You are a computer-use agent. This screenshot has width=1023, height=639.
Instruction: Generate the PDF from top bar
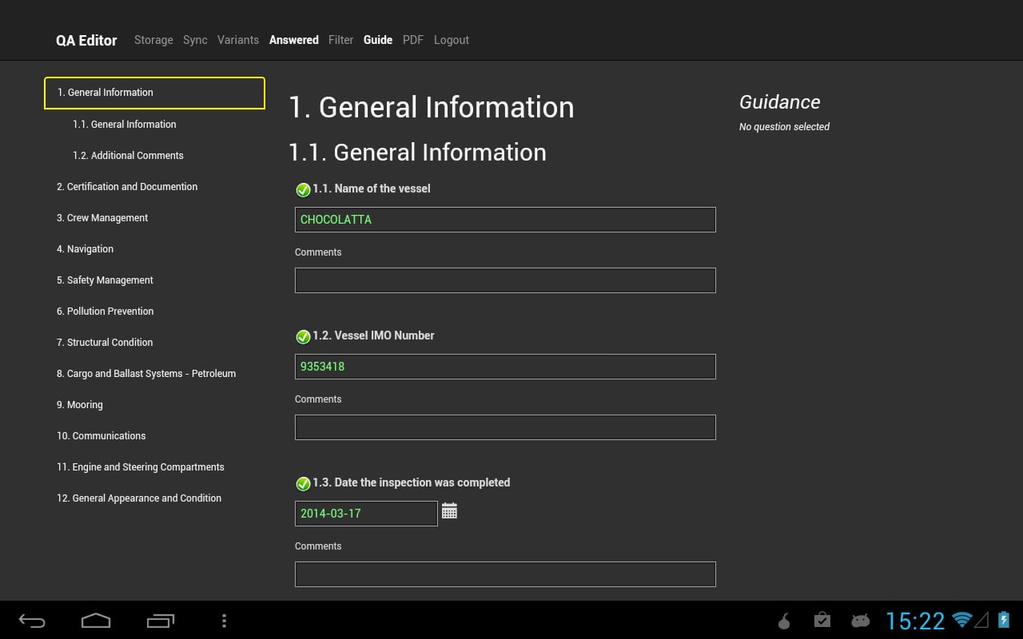(413, 40)
